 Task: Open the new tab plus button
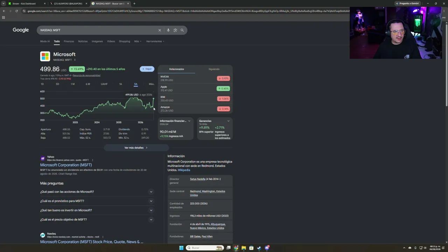(x=134, y=3)
